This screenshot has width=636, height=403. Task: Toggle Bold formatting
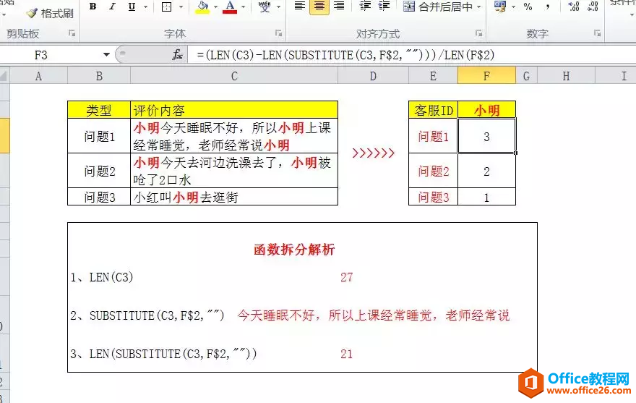93,7
